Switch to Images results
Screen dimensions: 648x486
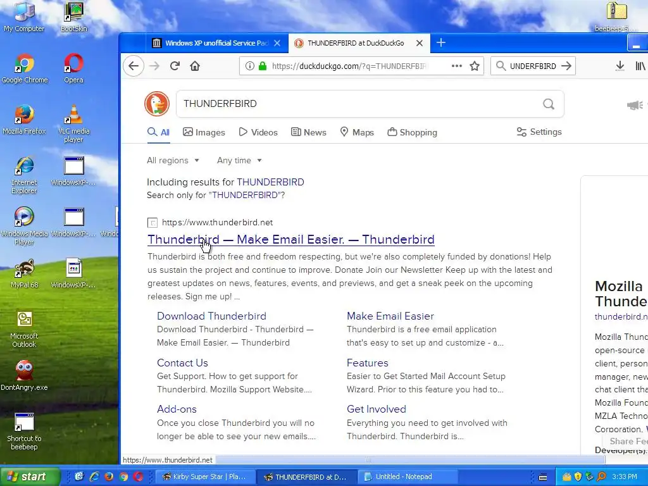point(204,132)
